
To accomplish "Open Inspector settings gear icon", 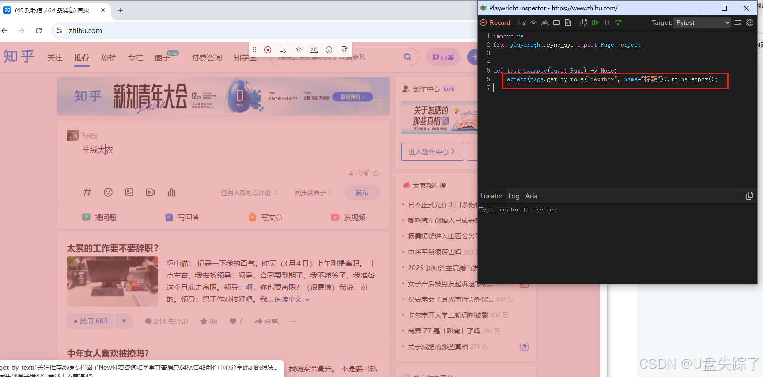I will 750,22.
